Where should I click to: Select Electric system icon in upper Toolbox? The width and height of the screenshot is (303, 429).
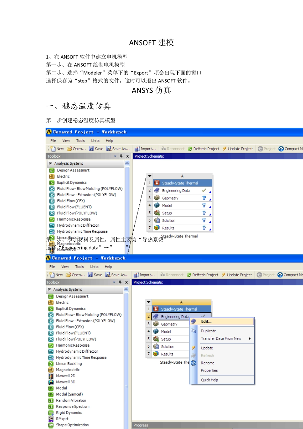tap(52, 177)
